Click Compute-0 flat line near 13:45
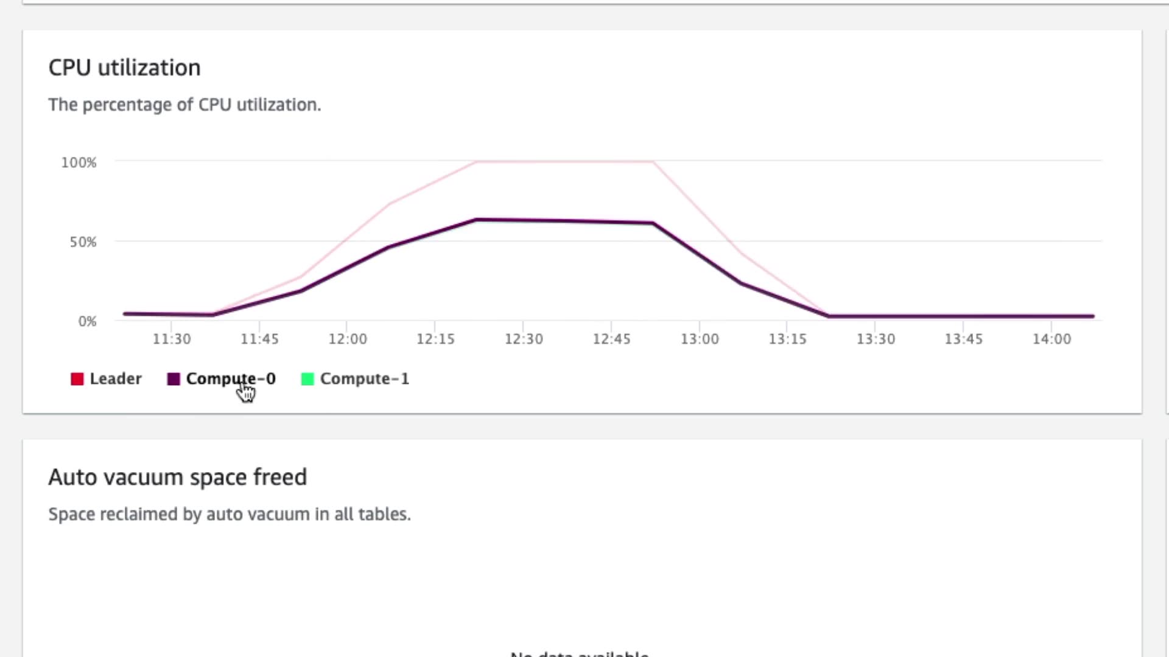1169x657 pixels. click(x=963, y=316)
